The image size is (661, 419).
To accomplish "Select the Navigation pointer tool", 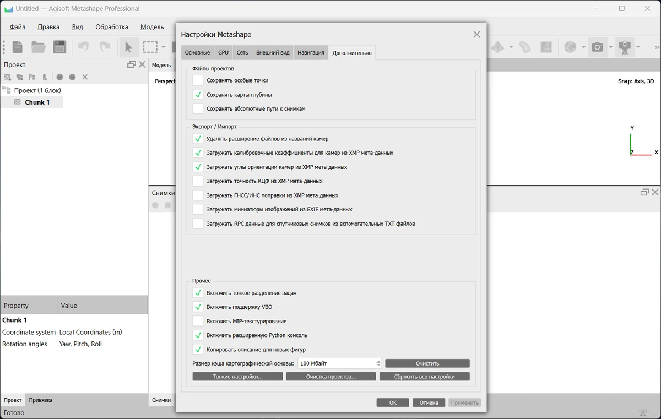I will 129,47.
